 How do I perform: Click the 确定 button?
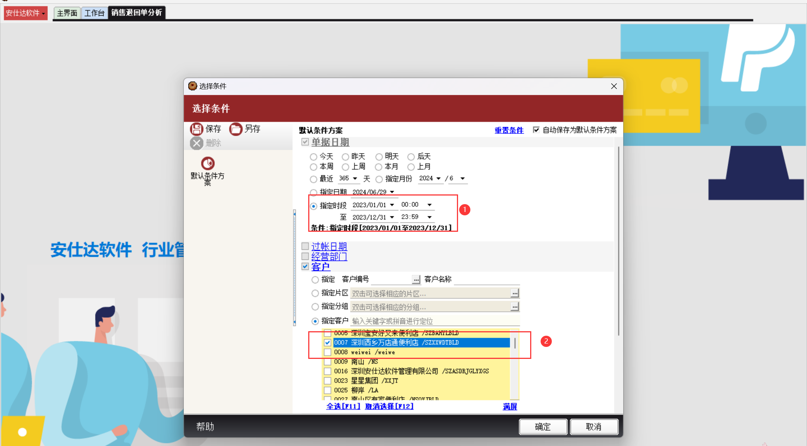click(543, 427)
